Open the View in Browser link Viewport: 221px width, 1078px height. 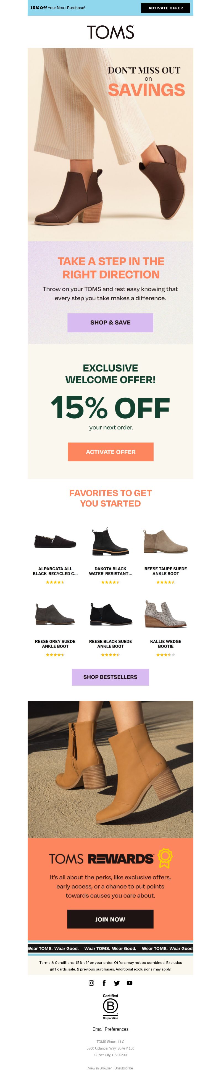coord(100,1068)
